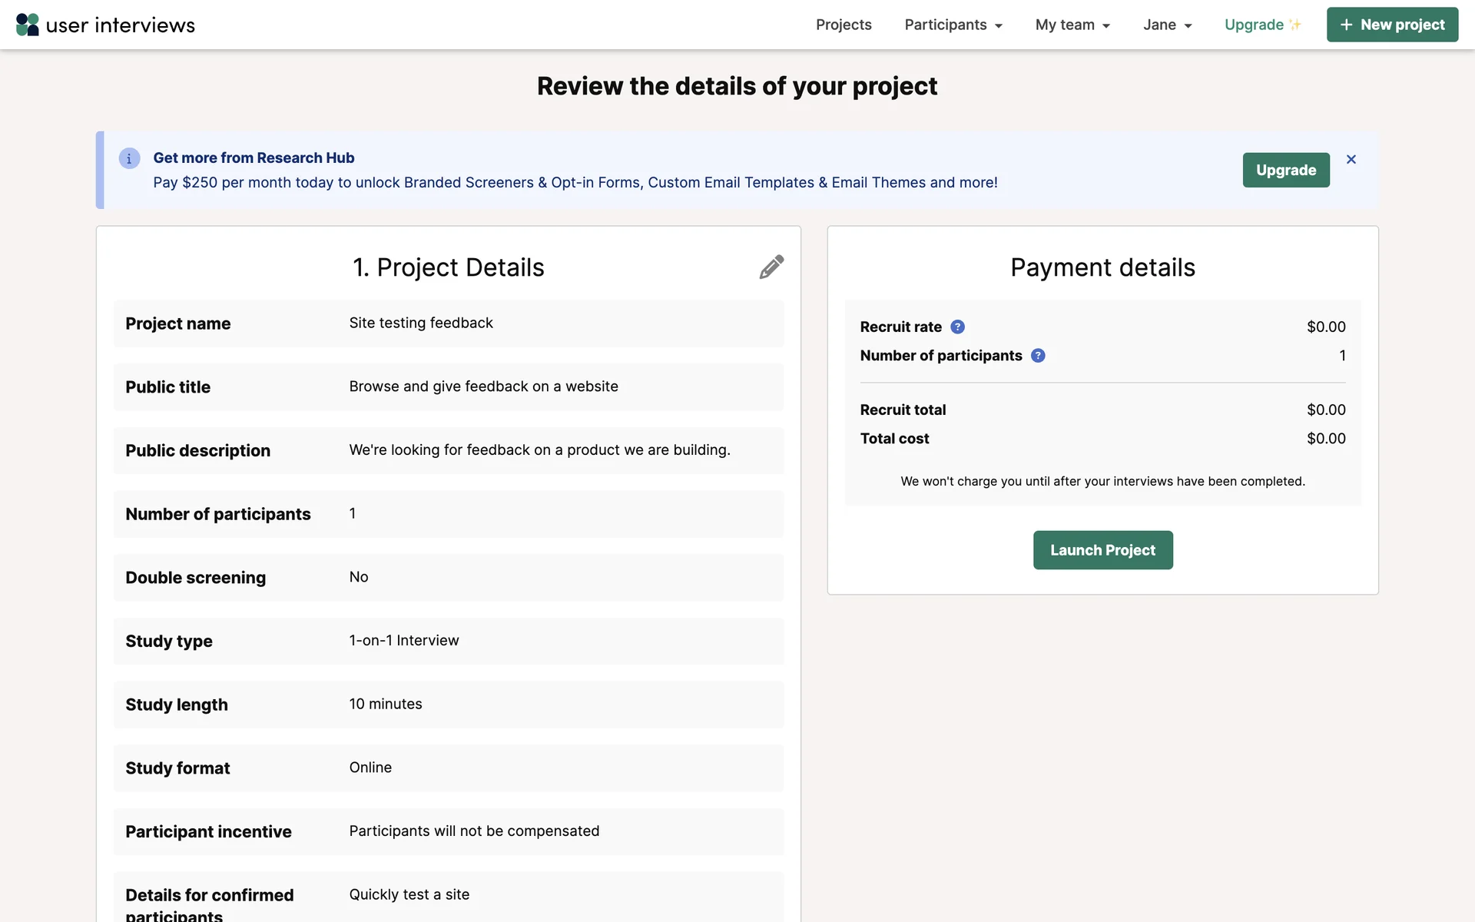
Task: Click the green Upgrade banner button
Action: (x=1286, y=170)
